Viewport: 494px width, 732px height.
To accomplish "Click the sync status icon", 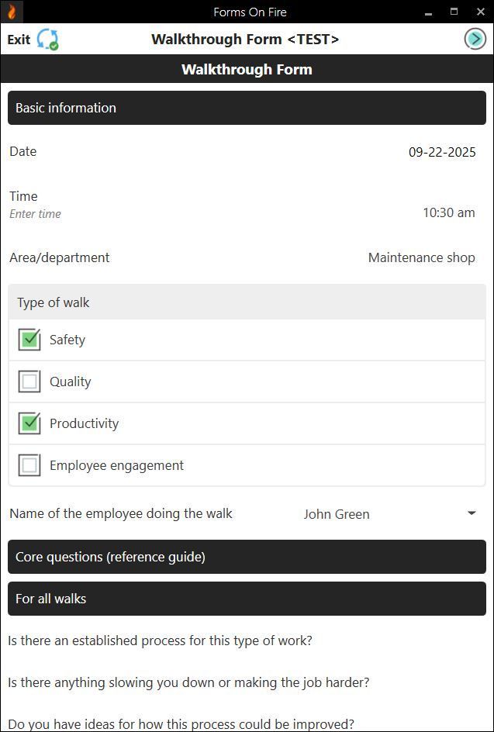I will 48,40.
